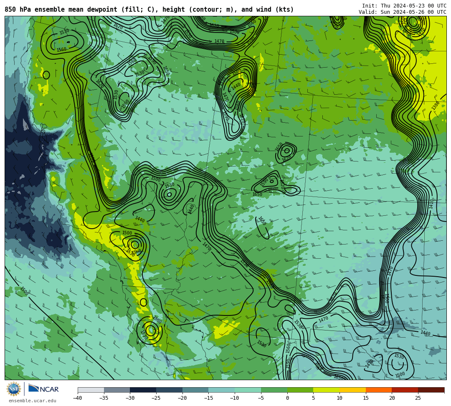Click the -35 colorbar tick label
The image size is (451, 406).
[104, 398]
